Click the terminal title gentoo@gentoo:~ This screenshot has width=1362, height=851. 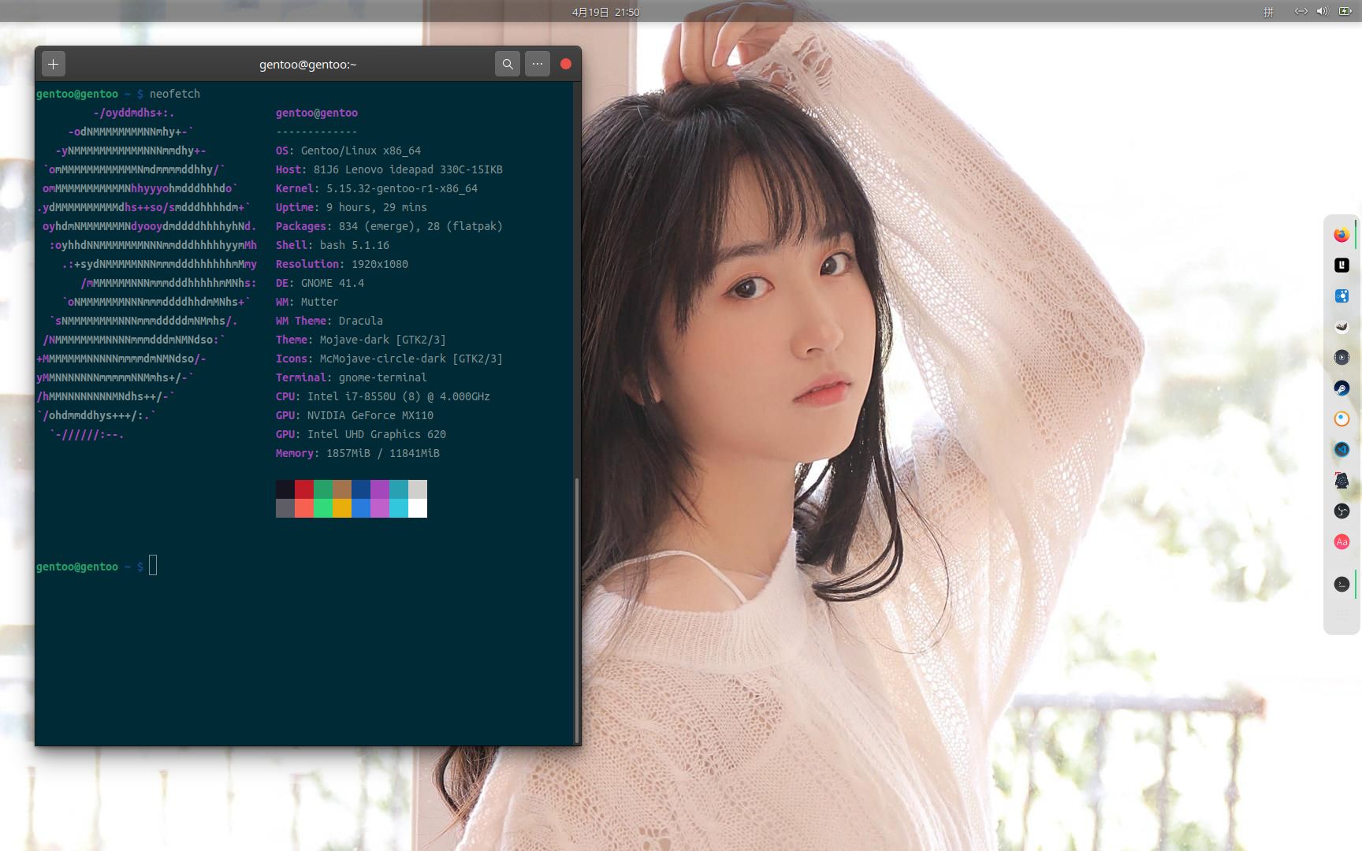point(308,65)
